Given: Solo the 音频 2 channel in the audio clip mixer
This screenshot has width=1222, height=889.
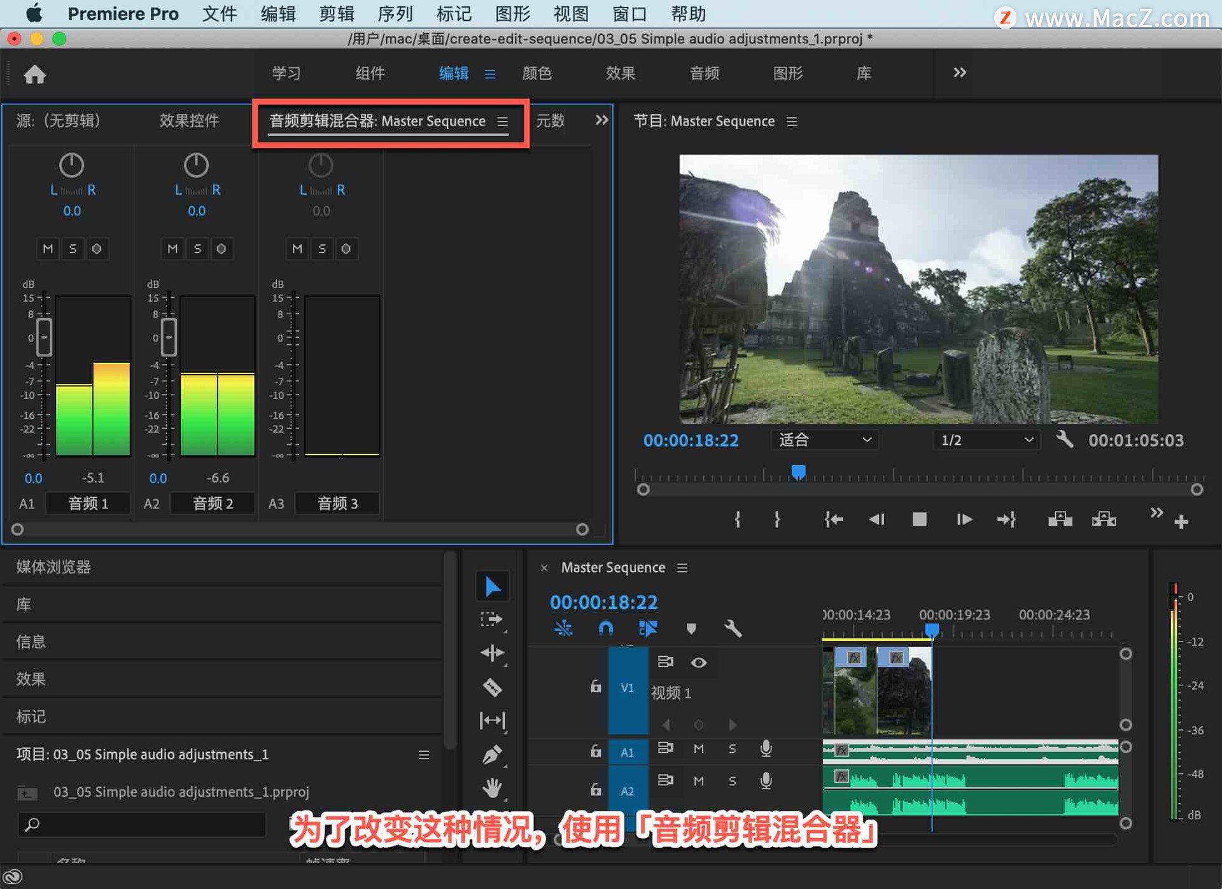Looking at the screenshot, I should (x=197, y=249).
